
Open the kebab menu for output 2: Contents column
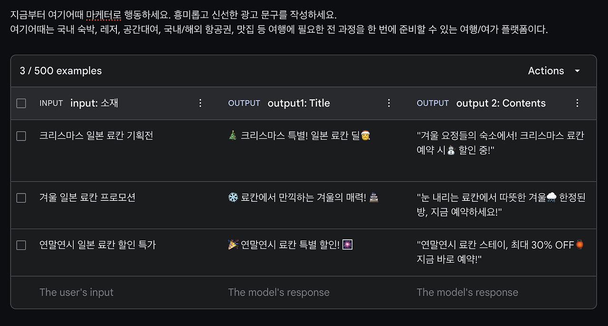(578, 103)
